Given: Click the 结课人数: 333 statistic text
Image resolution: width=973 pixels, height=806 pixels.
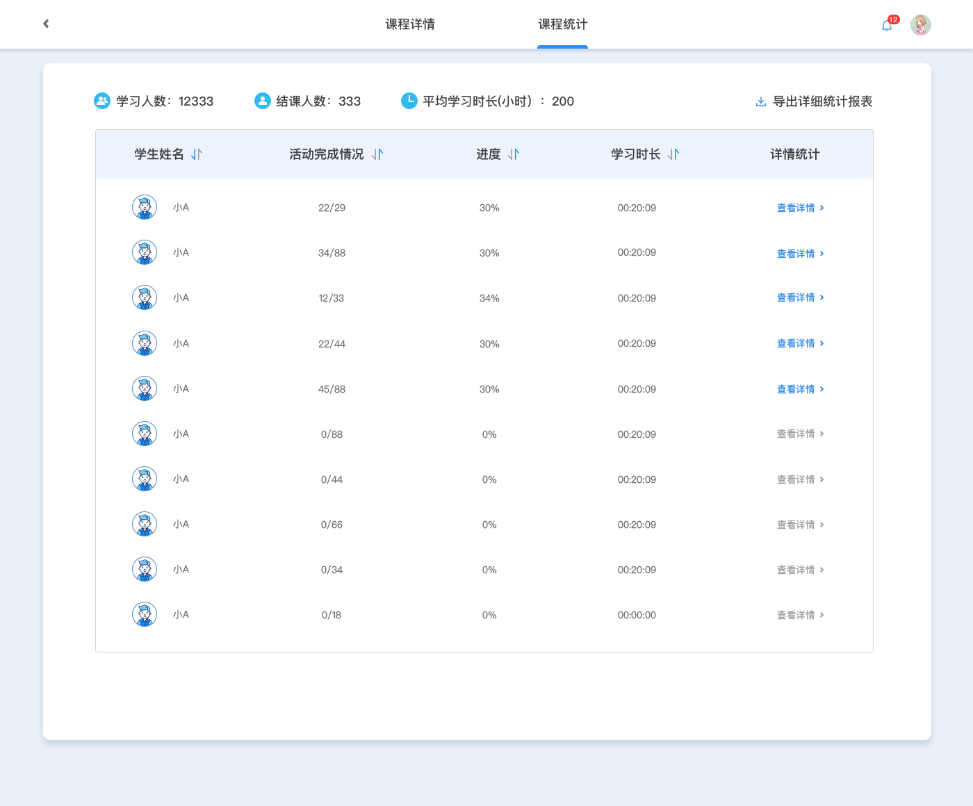Looking at the screenshot, I should (x=318, y=101).
